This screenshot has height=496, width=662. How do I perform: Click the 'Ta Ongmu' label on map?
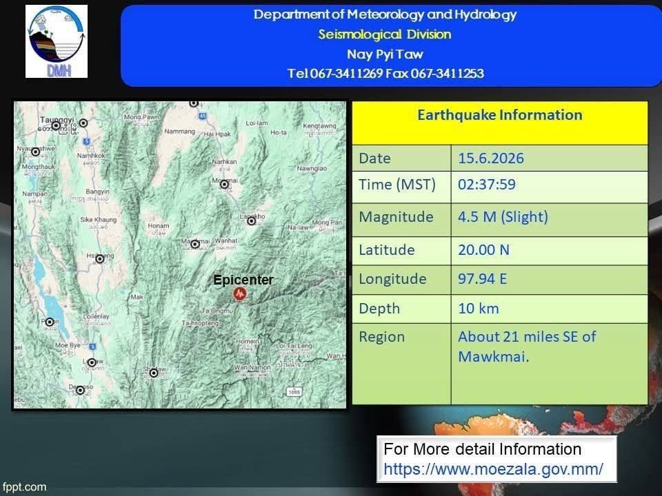coord(217,311)
